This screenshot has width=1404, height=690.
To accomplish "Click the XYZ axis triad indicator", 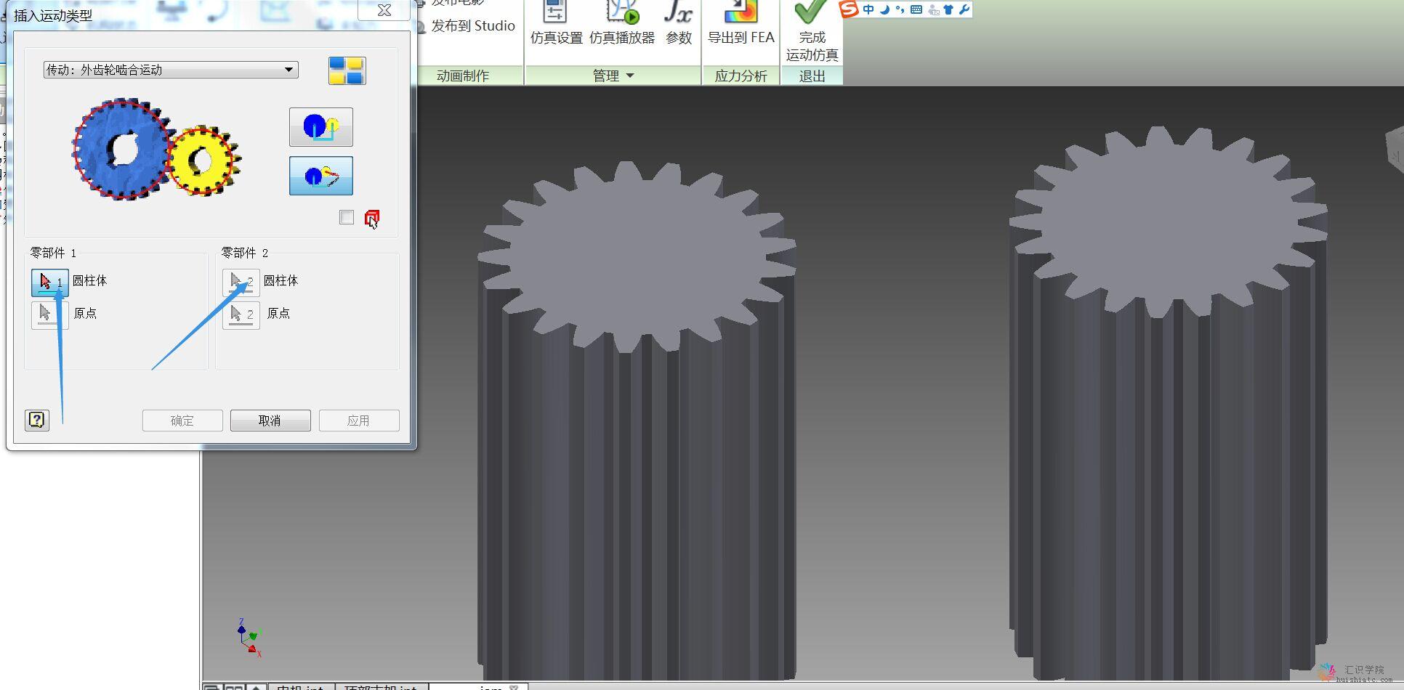I will pos(249,638).
